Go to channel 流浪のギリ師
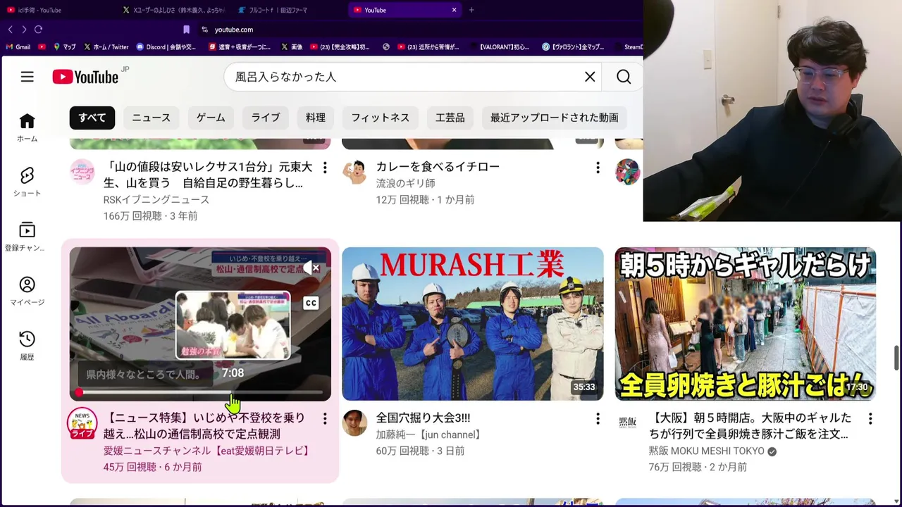 [x=405, y=183]
